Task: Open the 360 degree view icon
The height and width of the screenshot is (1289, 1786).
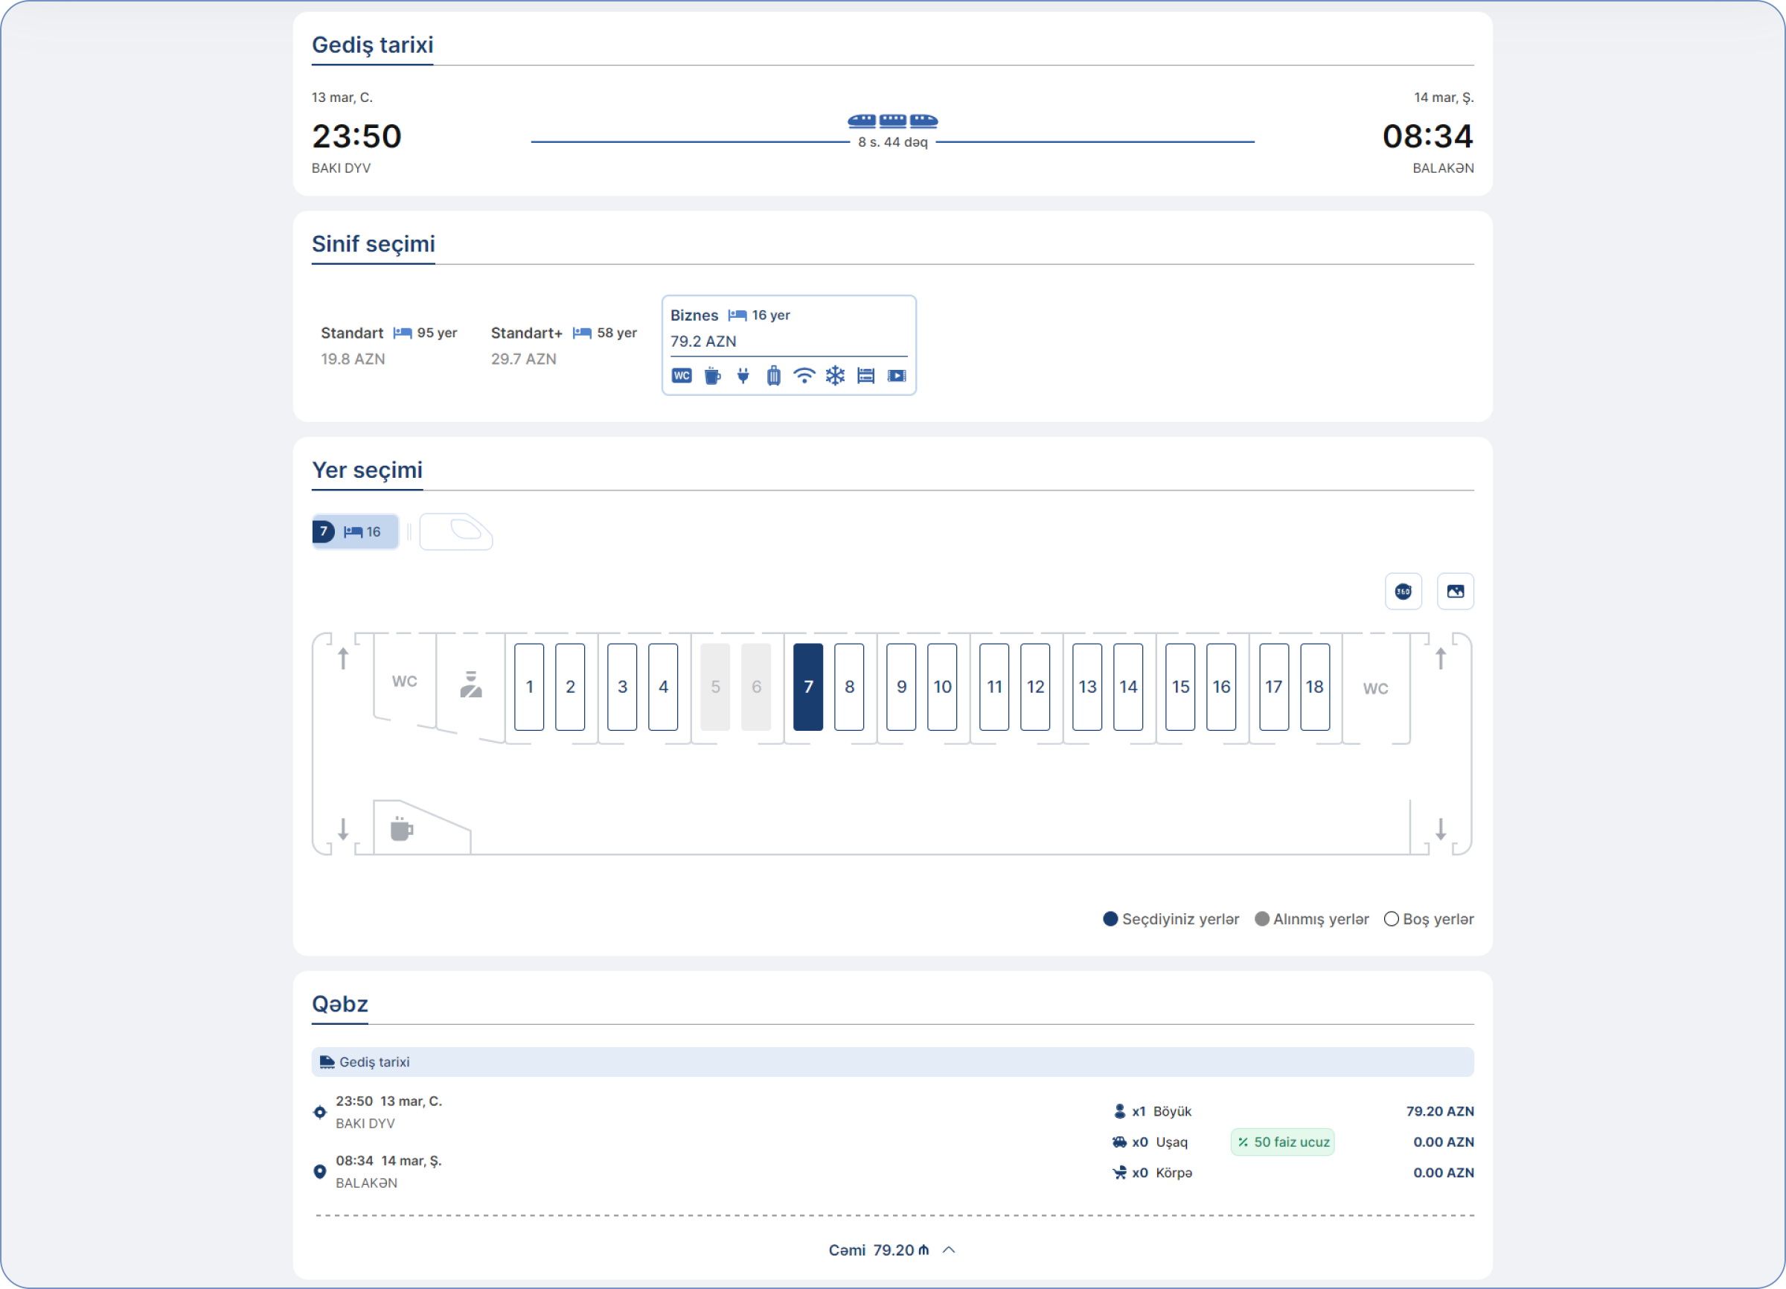Action: (1403, 592)
